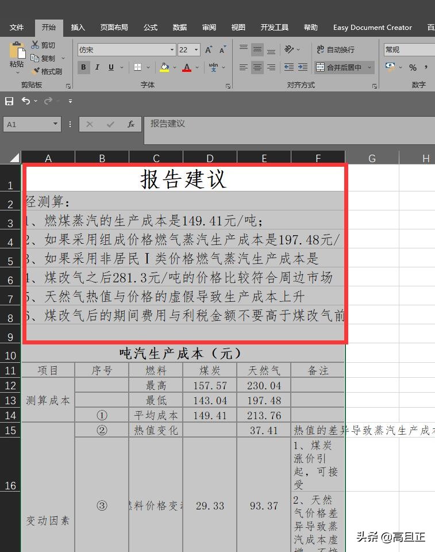
Task: Apply cell borders icon
Action: [137, 67]
